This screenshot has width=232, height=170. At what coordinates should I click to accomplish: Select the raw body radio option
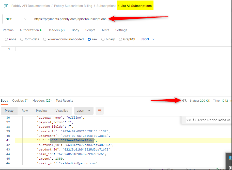pyautogui.click(x=89, y=39)
